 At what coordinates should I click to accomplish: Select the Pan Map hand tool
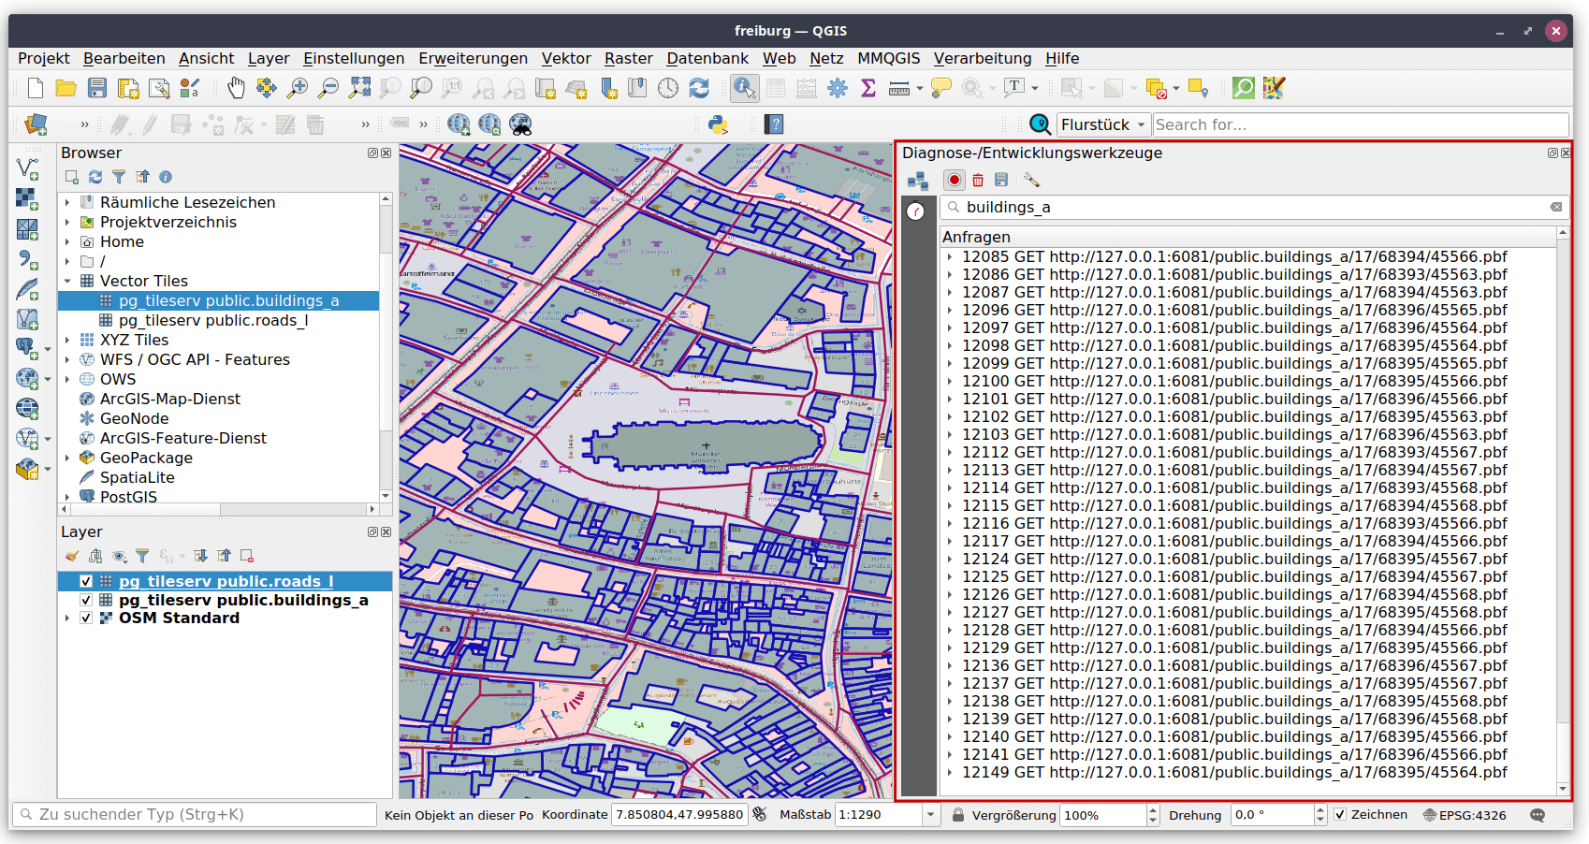[x=236, y=88]
